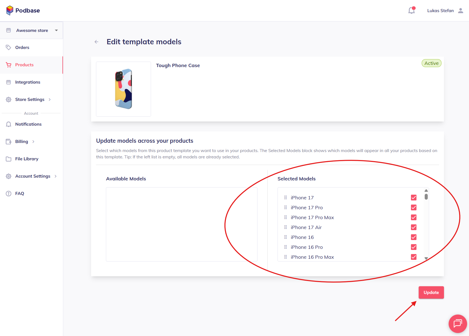Viewport: 469px width, 336px height.
Task: Click the Selected Models list scrollbar thumb
Action: [x=426, y=197]
